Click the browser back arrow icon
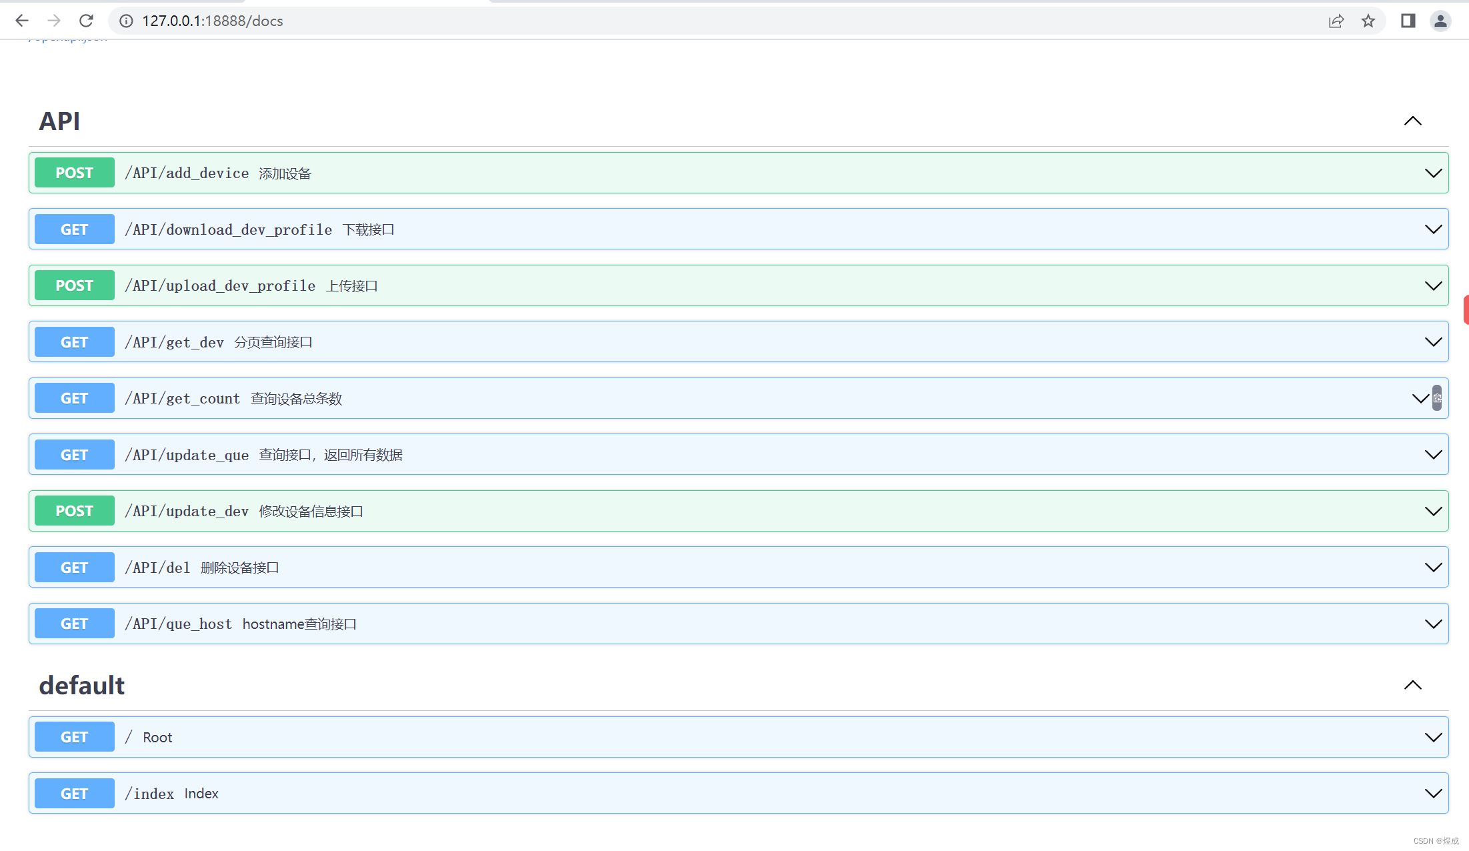This screenshot has height=851, width=1469. [x=22, y=21]
